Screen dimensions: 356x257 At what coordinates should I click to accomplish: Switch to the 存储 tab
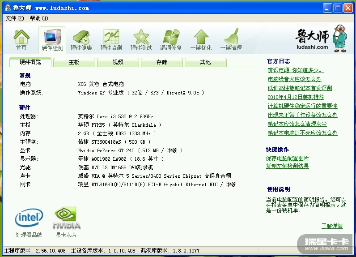[x=161, y=62]
